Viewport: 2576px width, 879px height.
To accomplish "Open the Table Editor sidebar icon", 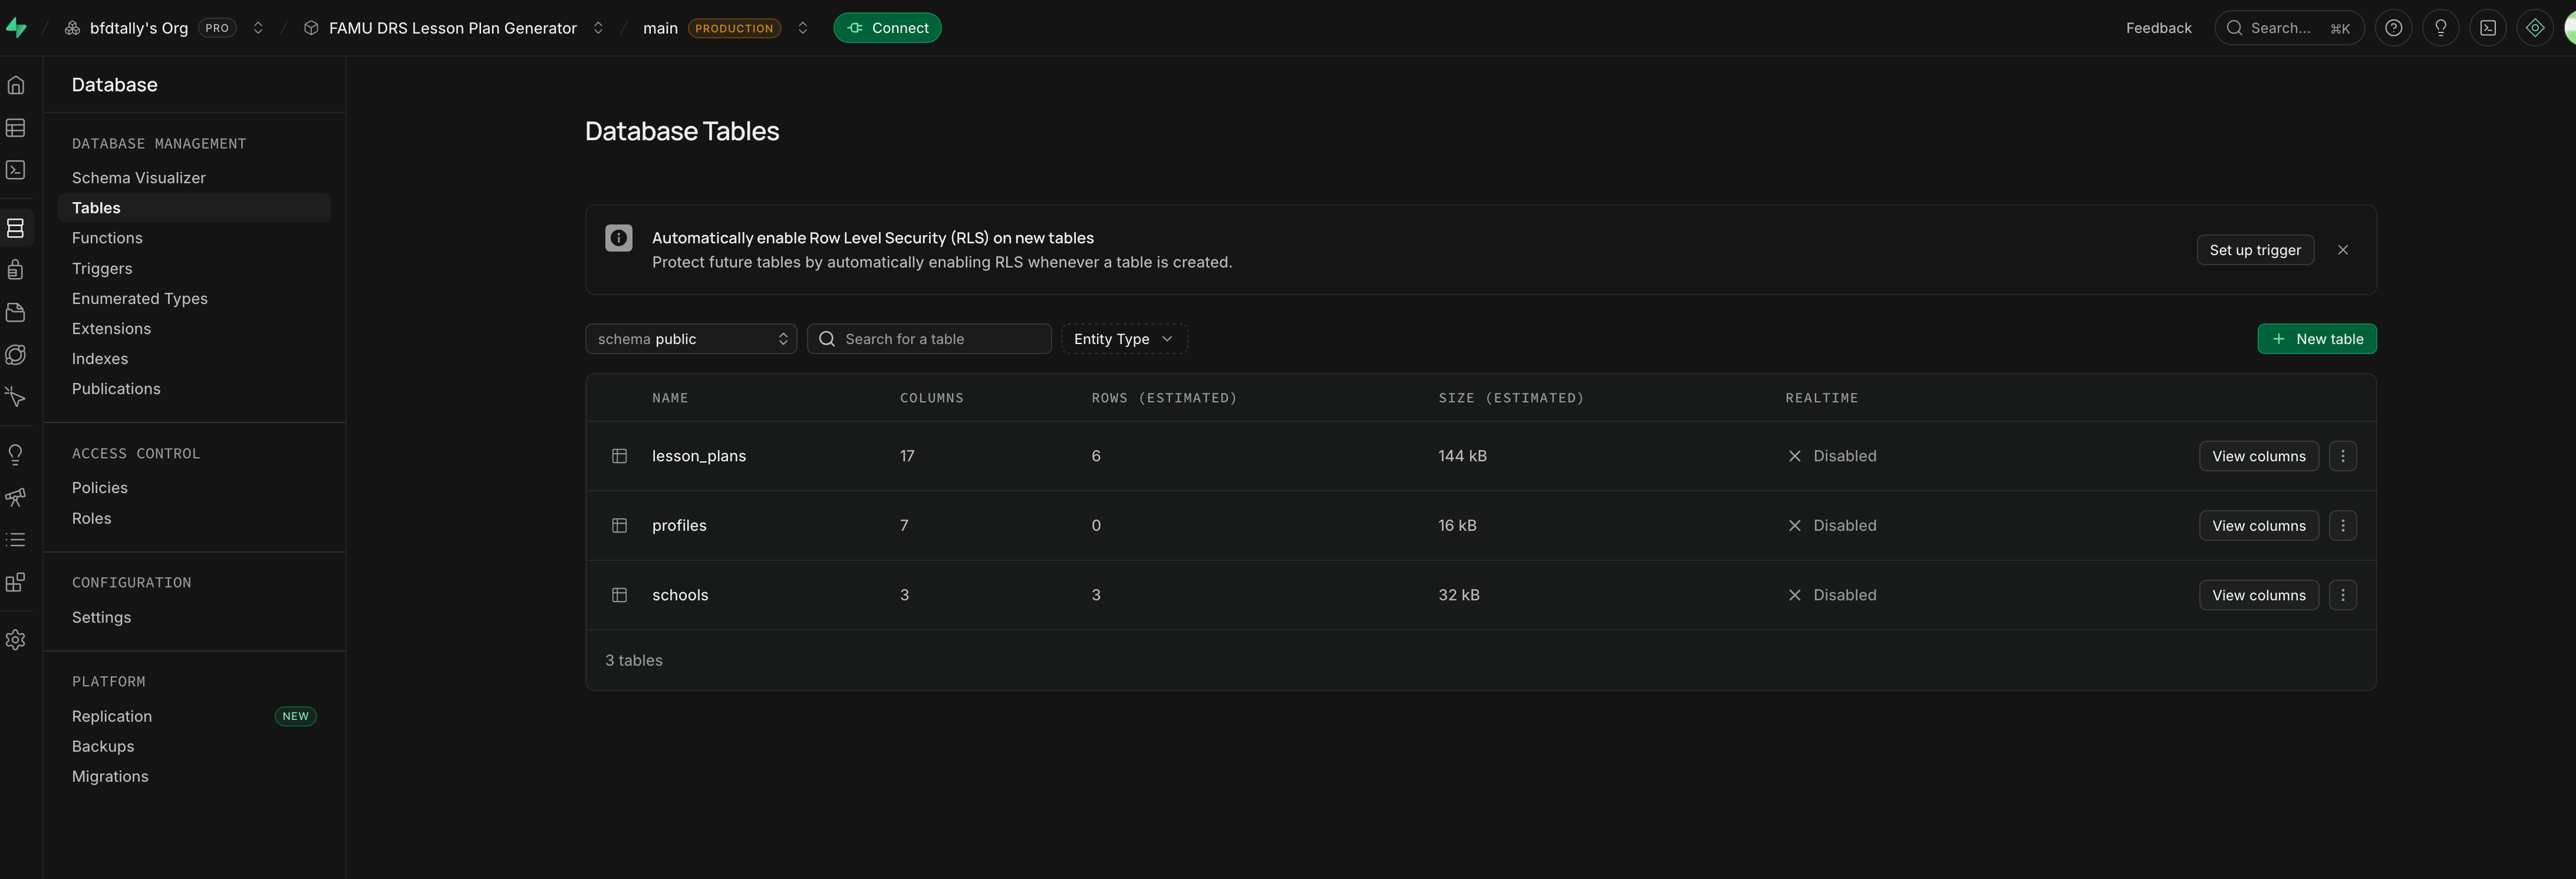I will (x=16, y=128).
